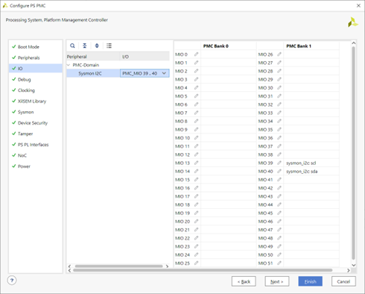Edit the MIO 51 pin assignment
Screen dimensions: 365x294
tap(279, 263)
